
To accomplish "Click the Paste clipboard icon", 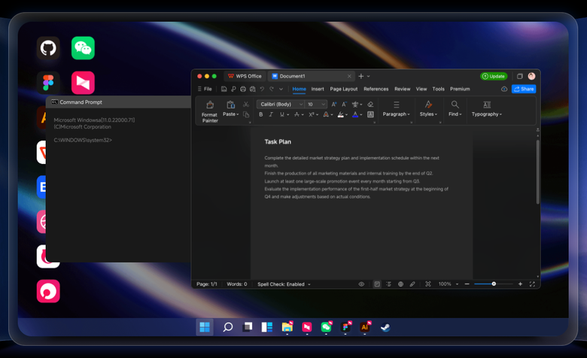I will pos(230,105).
